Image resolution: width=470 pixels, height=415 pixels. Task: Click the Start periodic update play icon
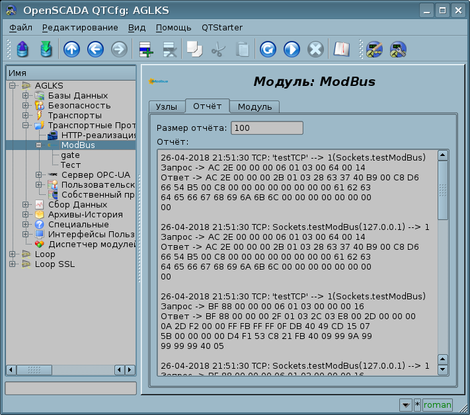click(292, 50)
